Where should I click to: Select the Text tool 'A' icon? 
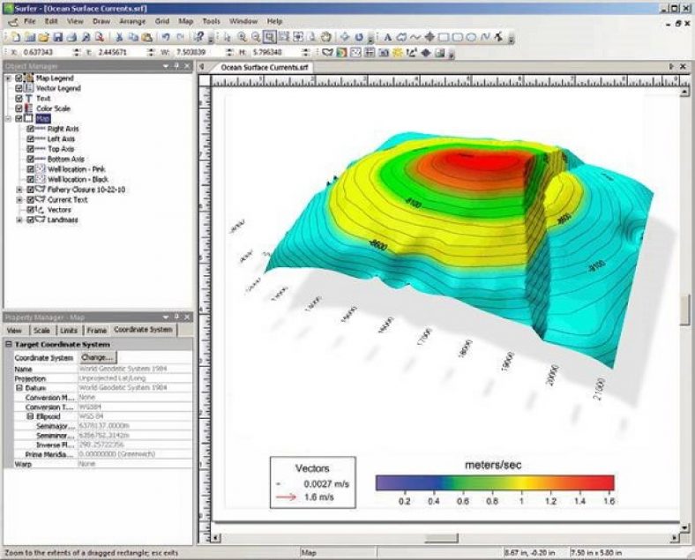(x=387, y=37)
